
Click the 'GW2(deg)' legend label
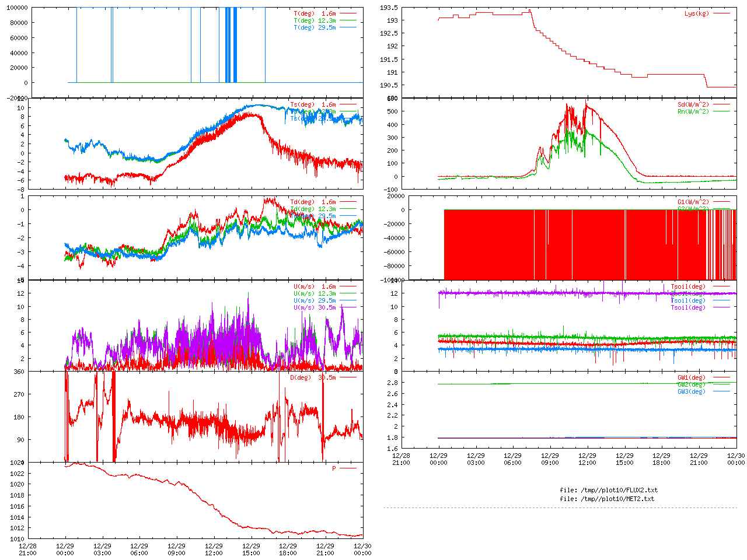coord(692,385)
